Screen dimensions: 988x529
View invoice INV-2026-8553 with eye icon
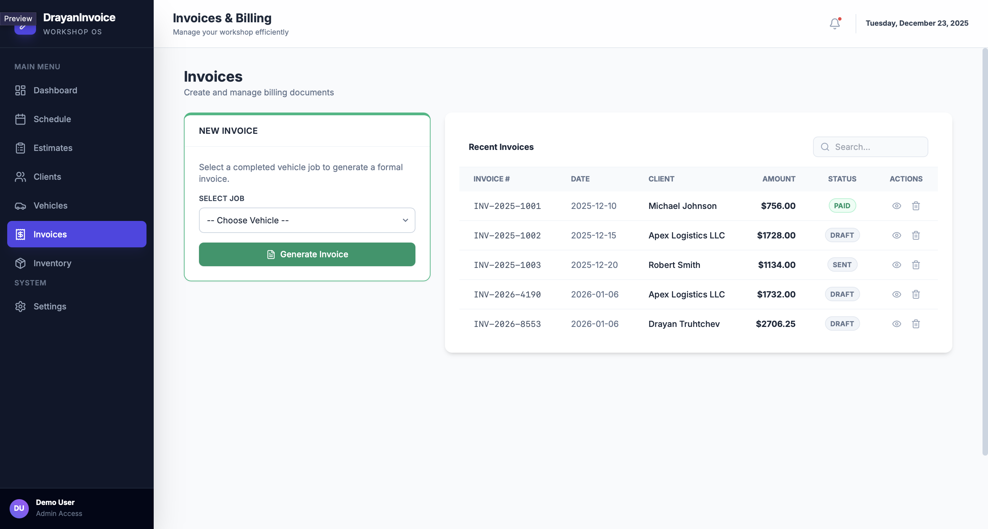click(896, 324)
